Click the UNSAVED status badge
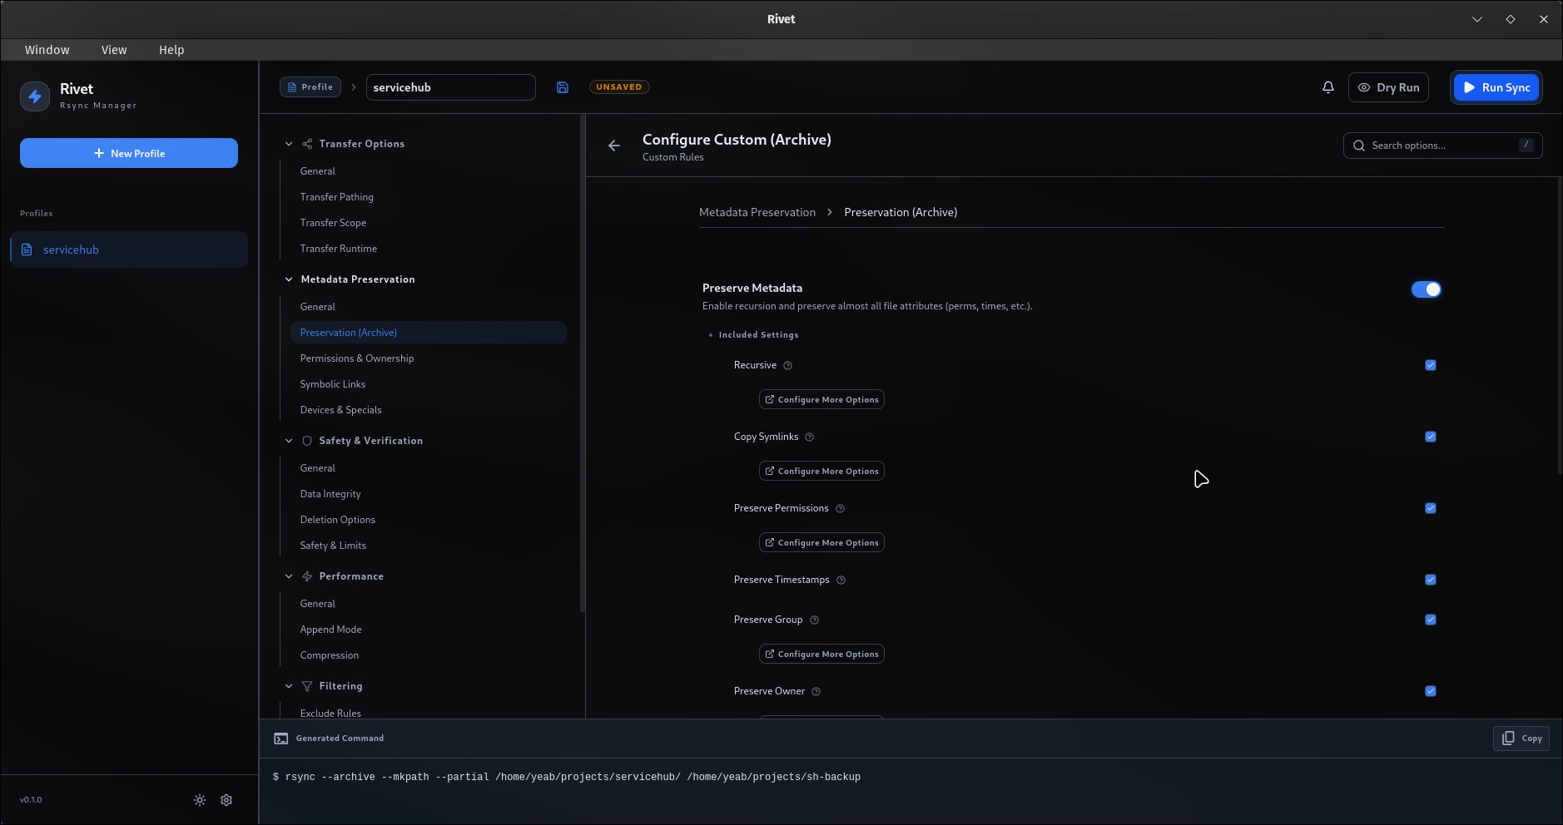This screenshot has height=825, width=1563. tap(619, 87)
